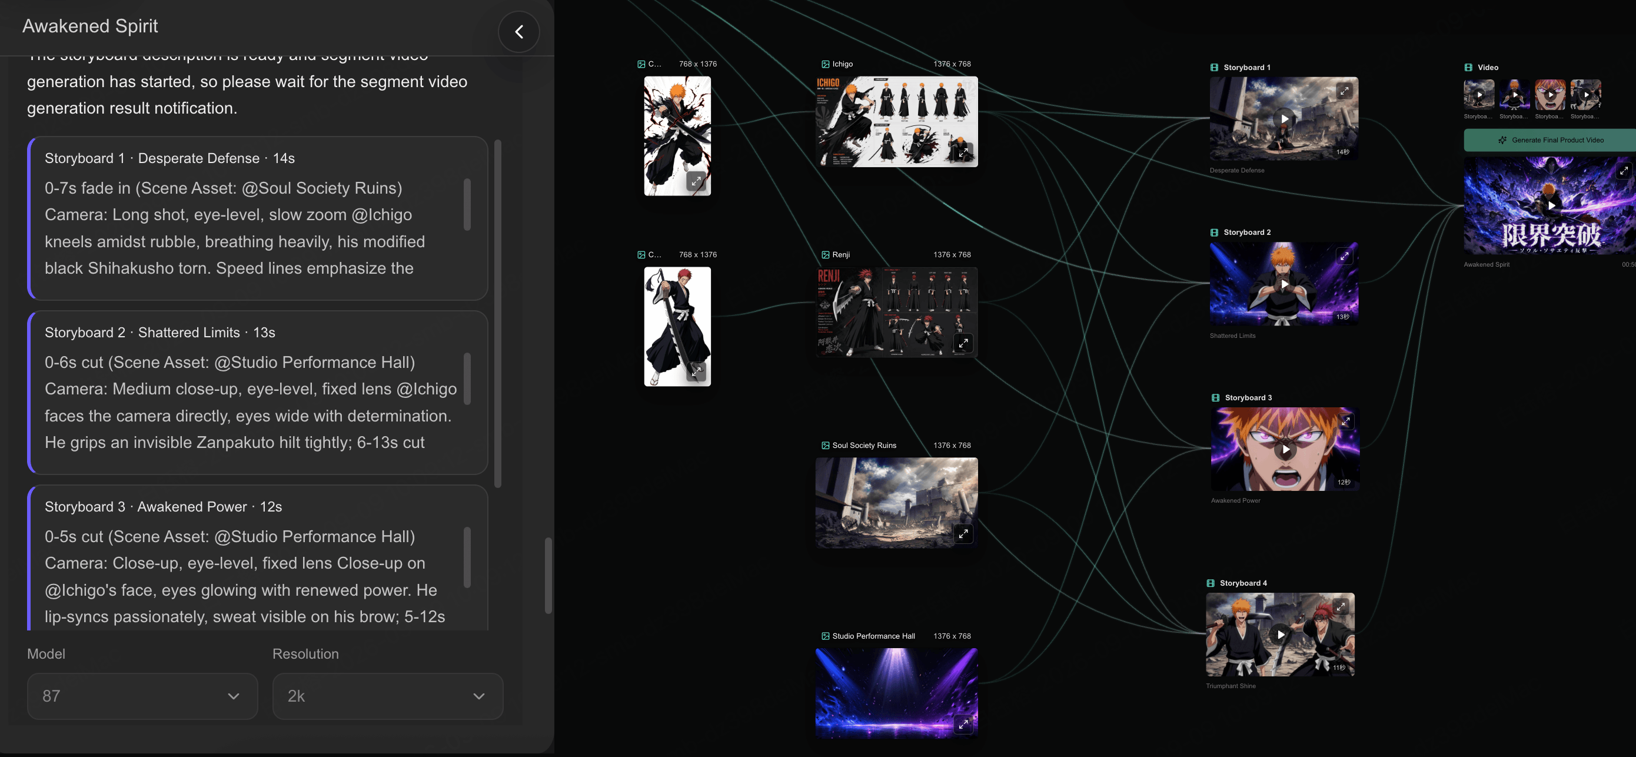Expand the Soul Society Ruins image
Image resolution: width=1636 pixels, height=757 pixels.
pos(963,533)
